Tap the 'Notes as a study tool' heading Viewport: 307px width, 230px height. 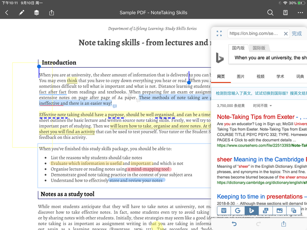(x=67, y=194)
